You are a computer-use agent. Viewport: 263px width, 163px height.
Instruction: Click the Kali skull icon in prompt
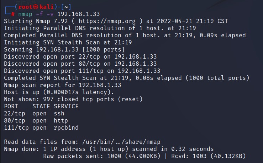click(x=36, y=7)
